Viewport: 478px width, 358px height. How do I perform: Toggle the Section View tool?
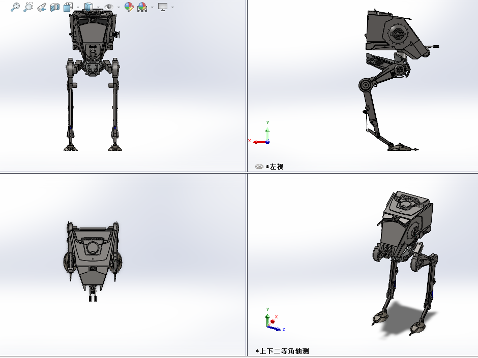55,7
